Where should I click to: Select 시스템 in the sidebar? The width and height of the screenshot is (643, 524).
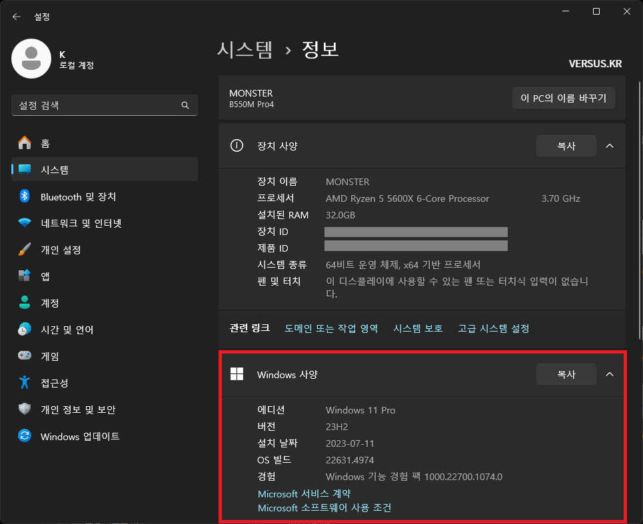coord(105,169)
